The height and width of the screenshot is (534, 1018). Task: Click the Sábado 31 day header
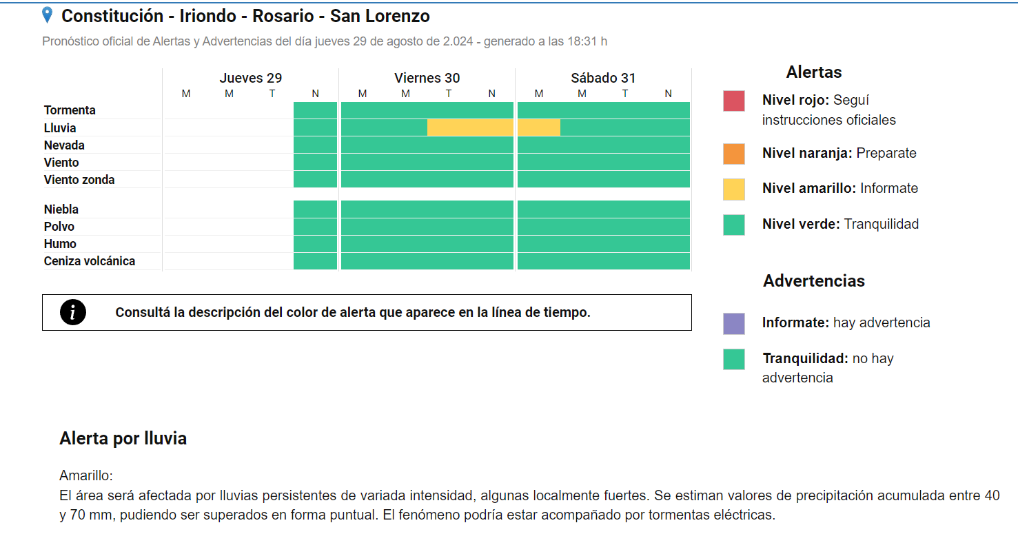603,78
